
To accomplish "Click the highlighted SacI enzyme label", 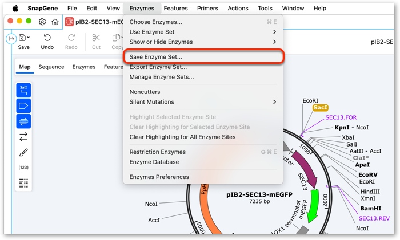I will [320, 108].
